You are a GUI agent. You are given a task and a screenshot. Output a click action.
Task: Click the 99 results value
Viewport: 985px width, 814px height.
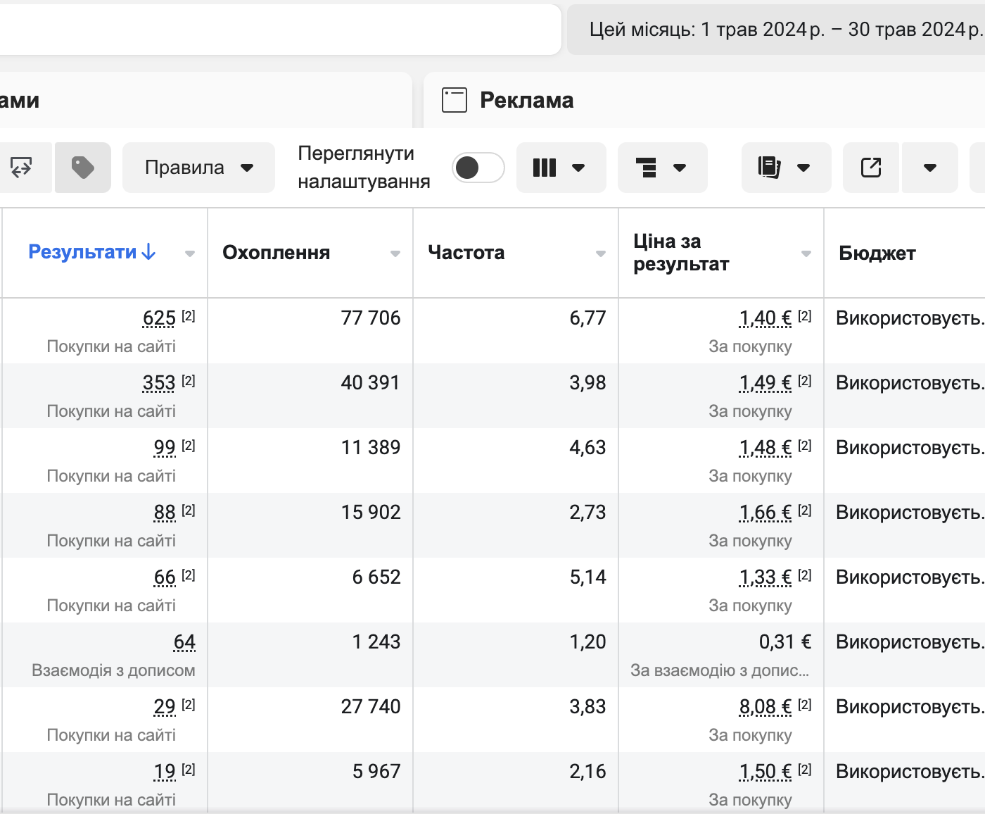point(165,448)
